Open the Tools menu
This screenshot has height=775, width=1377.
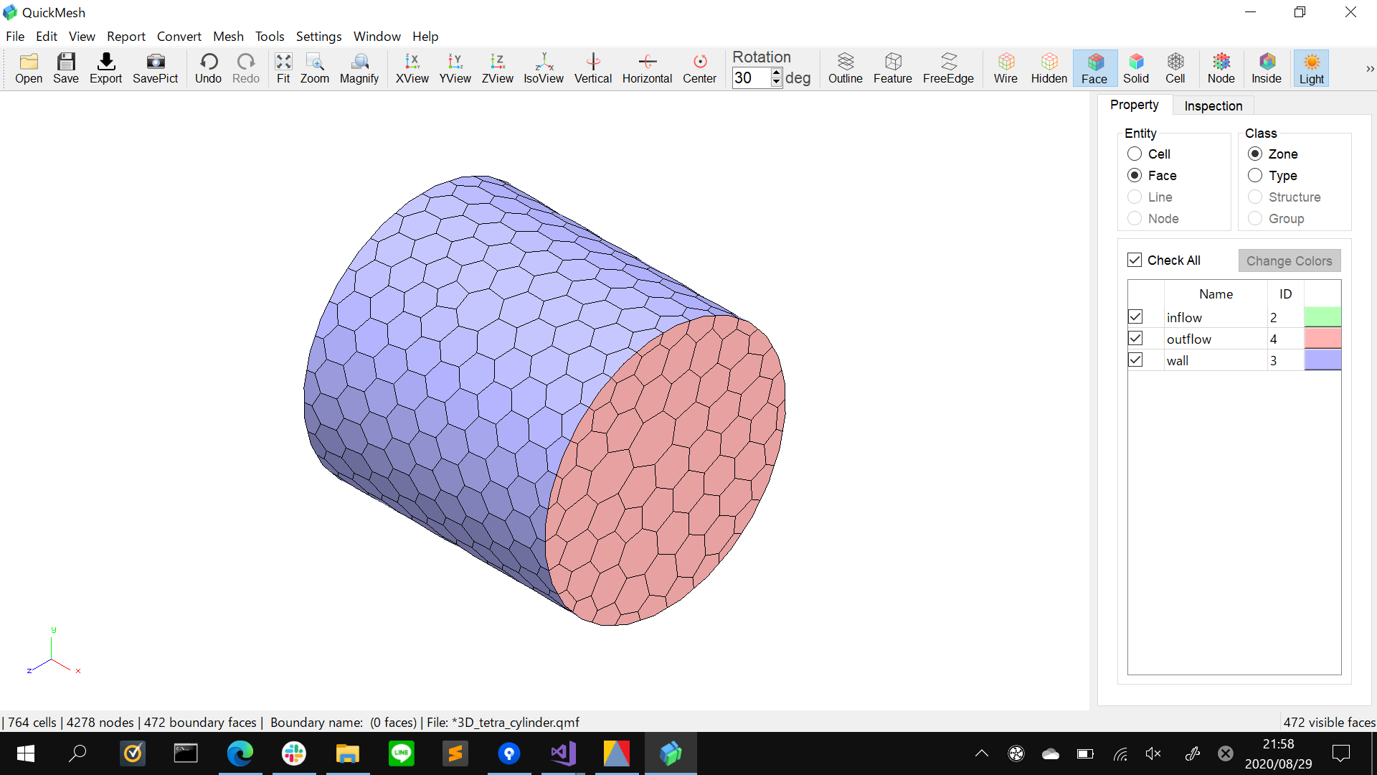coord(270,36)
